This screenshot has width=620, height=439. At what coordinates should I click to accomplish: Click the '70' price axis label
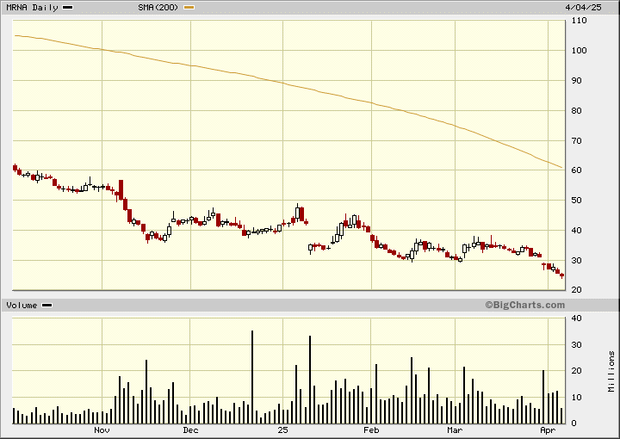[x=577, y=140]
